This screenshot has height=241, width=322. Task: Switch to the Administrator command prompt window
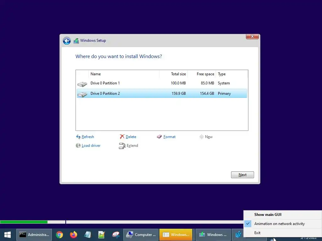pos(34,235)
